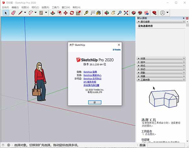The height and width of the screenshot is (148, 189).
Task: Select the Rotate tool
Action: [72, 13]
